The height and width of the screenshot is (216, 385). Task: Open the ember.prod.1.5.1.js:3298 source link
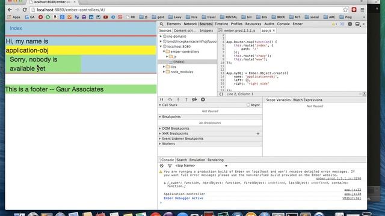pos(338,179)
